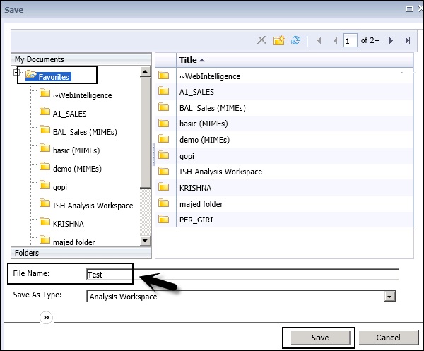Click folder icon beside PER_GIRI row
Viewport: 424px width, 351px height.
click(x=164, y=219)
